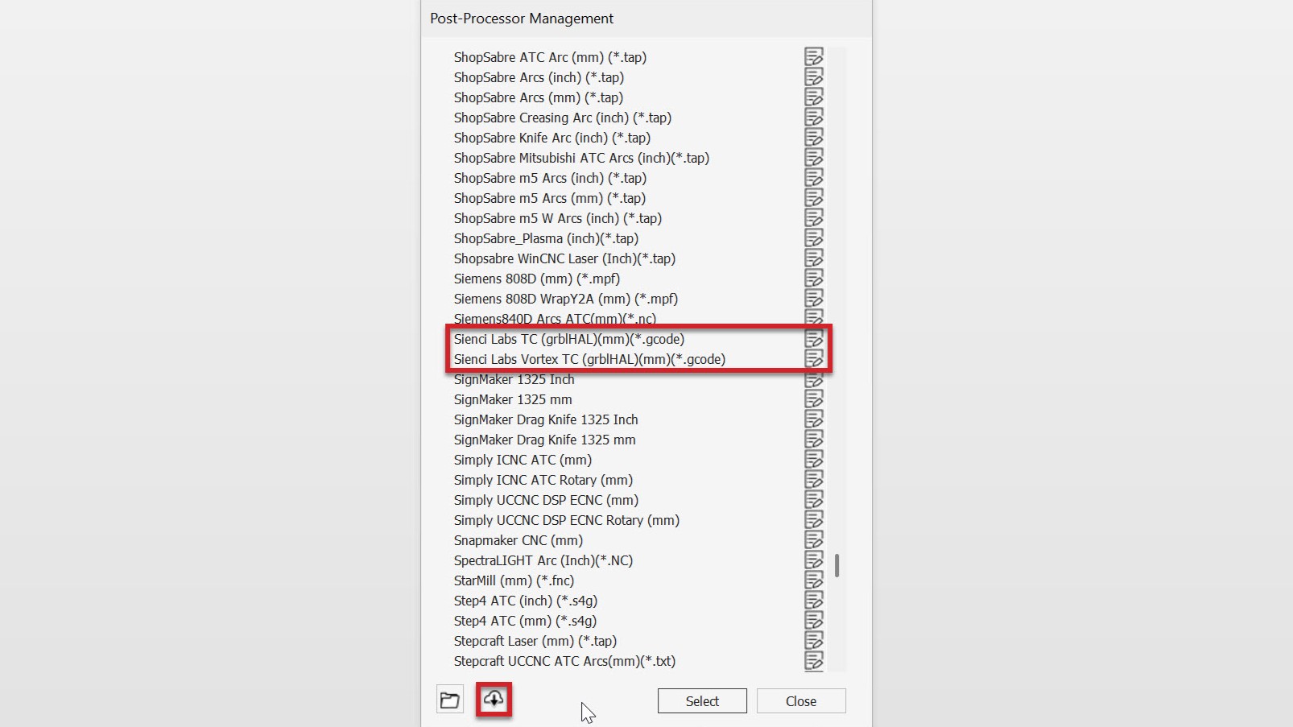Open edit icon for ShopSabre m5 W Arcs
This screenshot has height=727, width=1293.
814,217
